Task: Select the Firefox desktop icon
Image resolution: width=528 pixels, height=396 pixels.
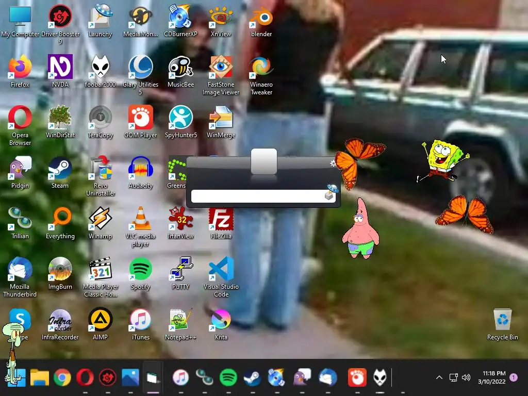Action: [x=20, y=71]
